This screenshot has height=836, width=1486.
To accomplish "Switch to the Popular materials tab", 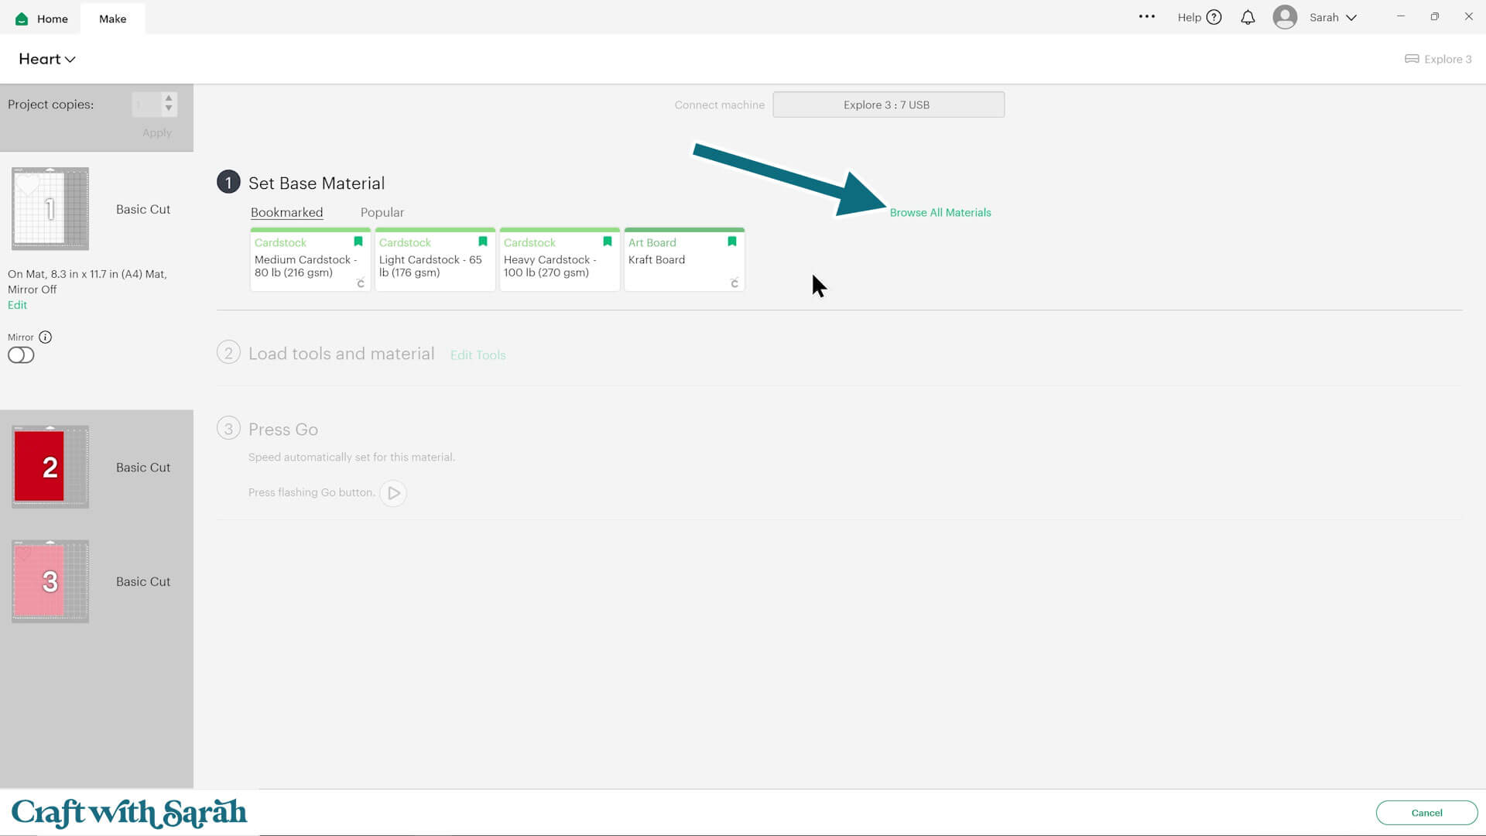I will [382, 212].
